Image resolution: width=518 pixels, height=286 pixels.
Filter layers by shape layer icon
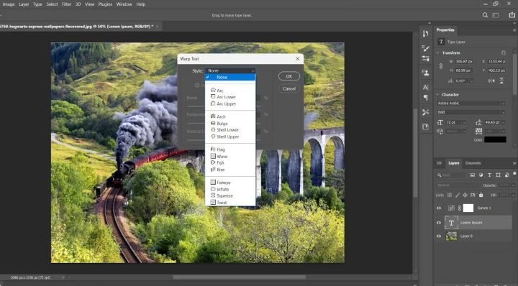pos(498,175)
